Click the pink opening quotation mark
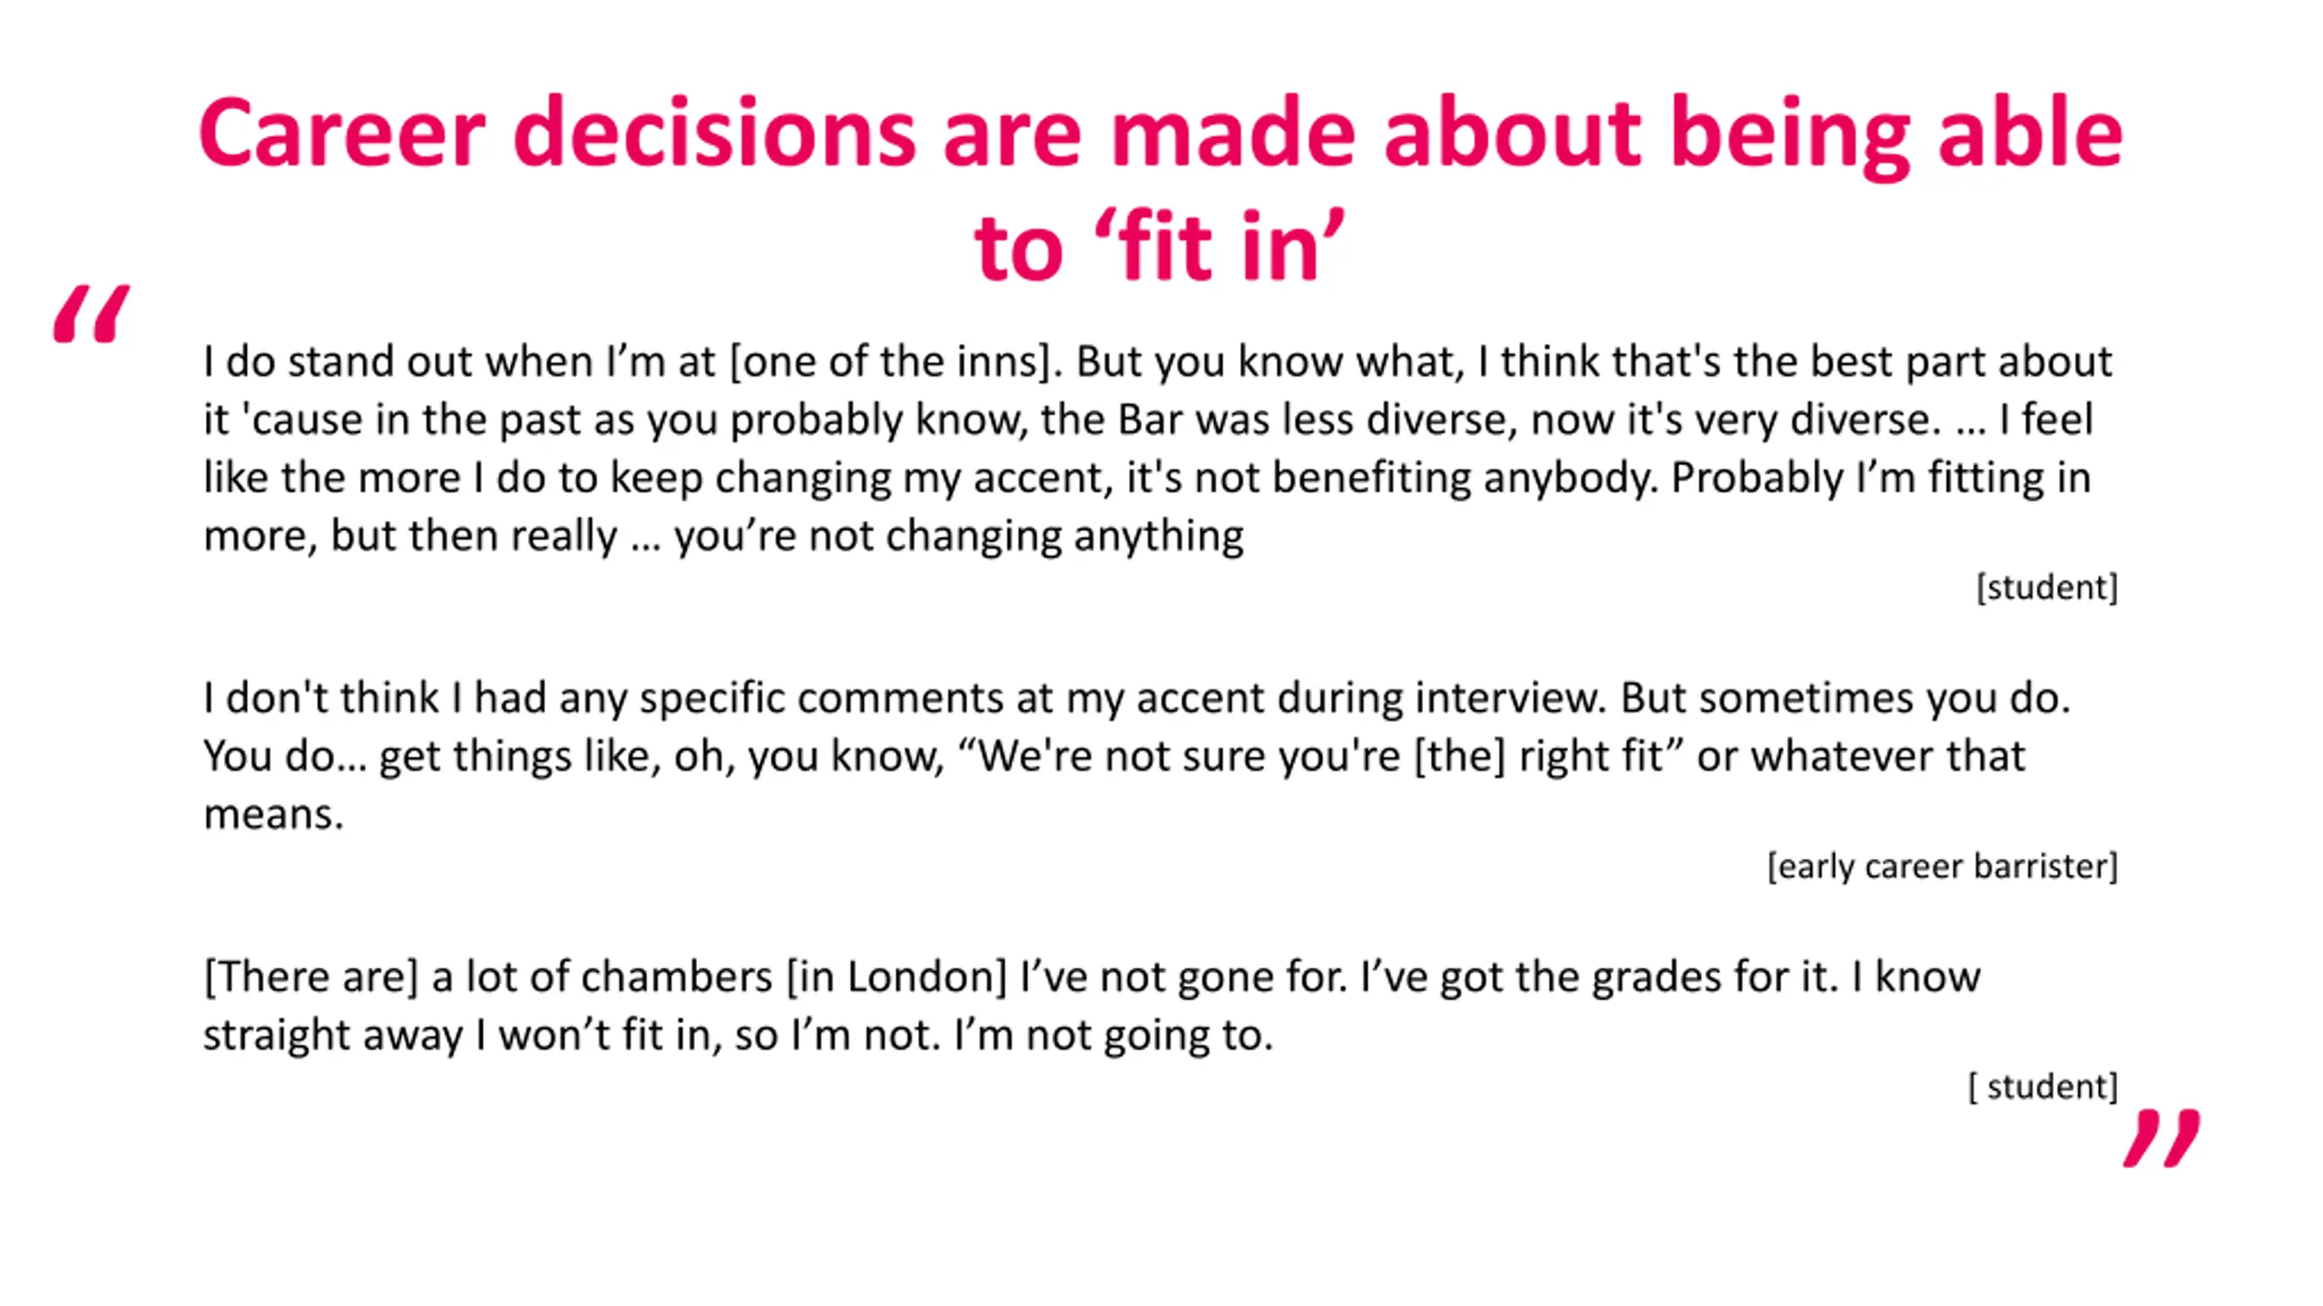This screenshot has height=1306, width=2323. (x=92, y=314)
